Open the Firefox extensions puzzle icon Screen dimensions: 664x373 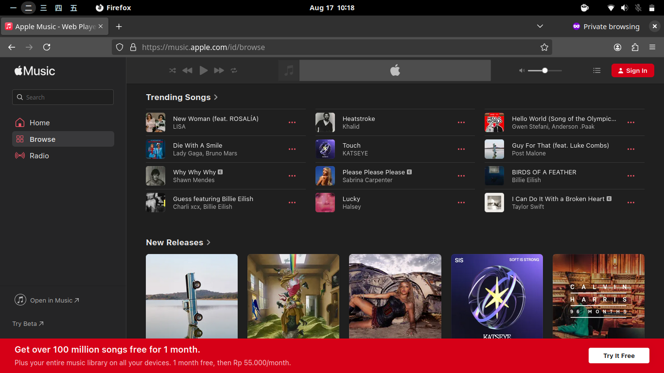coord(635,47)
